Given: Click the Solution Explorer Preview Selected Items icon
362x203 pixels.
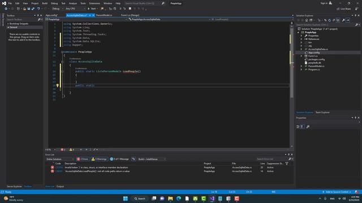Looking at the screenshot, I should coord(348,20).
